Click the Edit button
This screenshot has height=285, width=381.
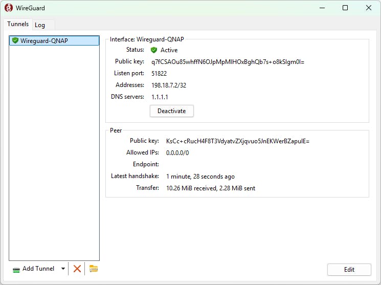(x=349, y=270)
